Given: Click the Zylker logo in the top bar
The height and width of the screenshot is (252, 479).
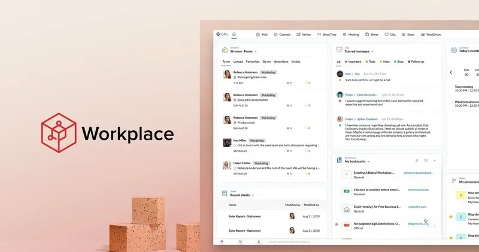Looking at the screenshot, I should coord(222,35).
